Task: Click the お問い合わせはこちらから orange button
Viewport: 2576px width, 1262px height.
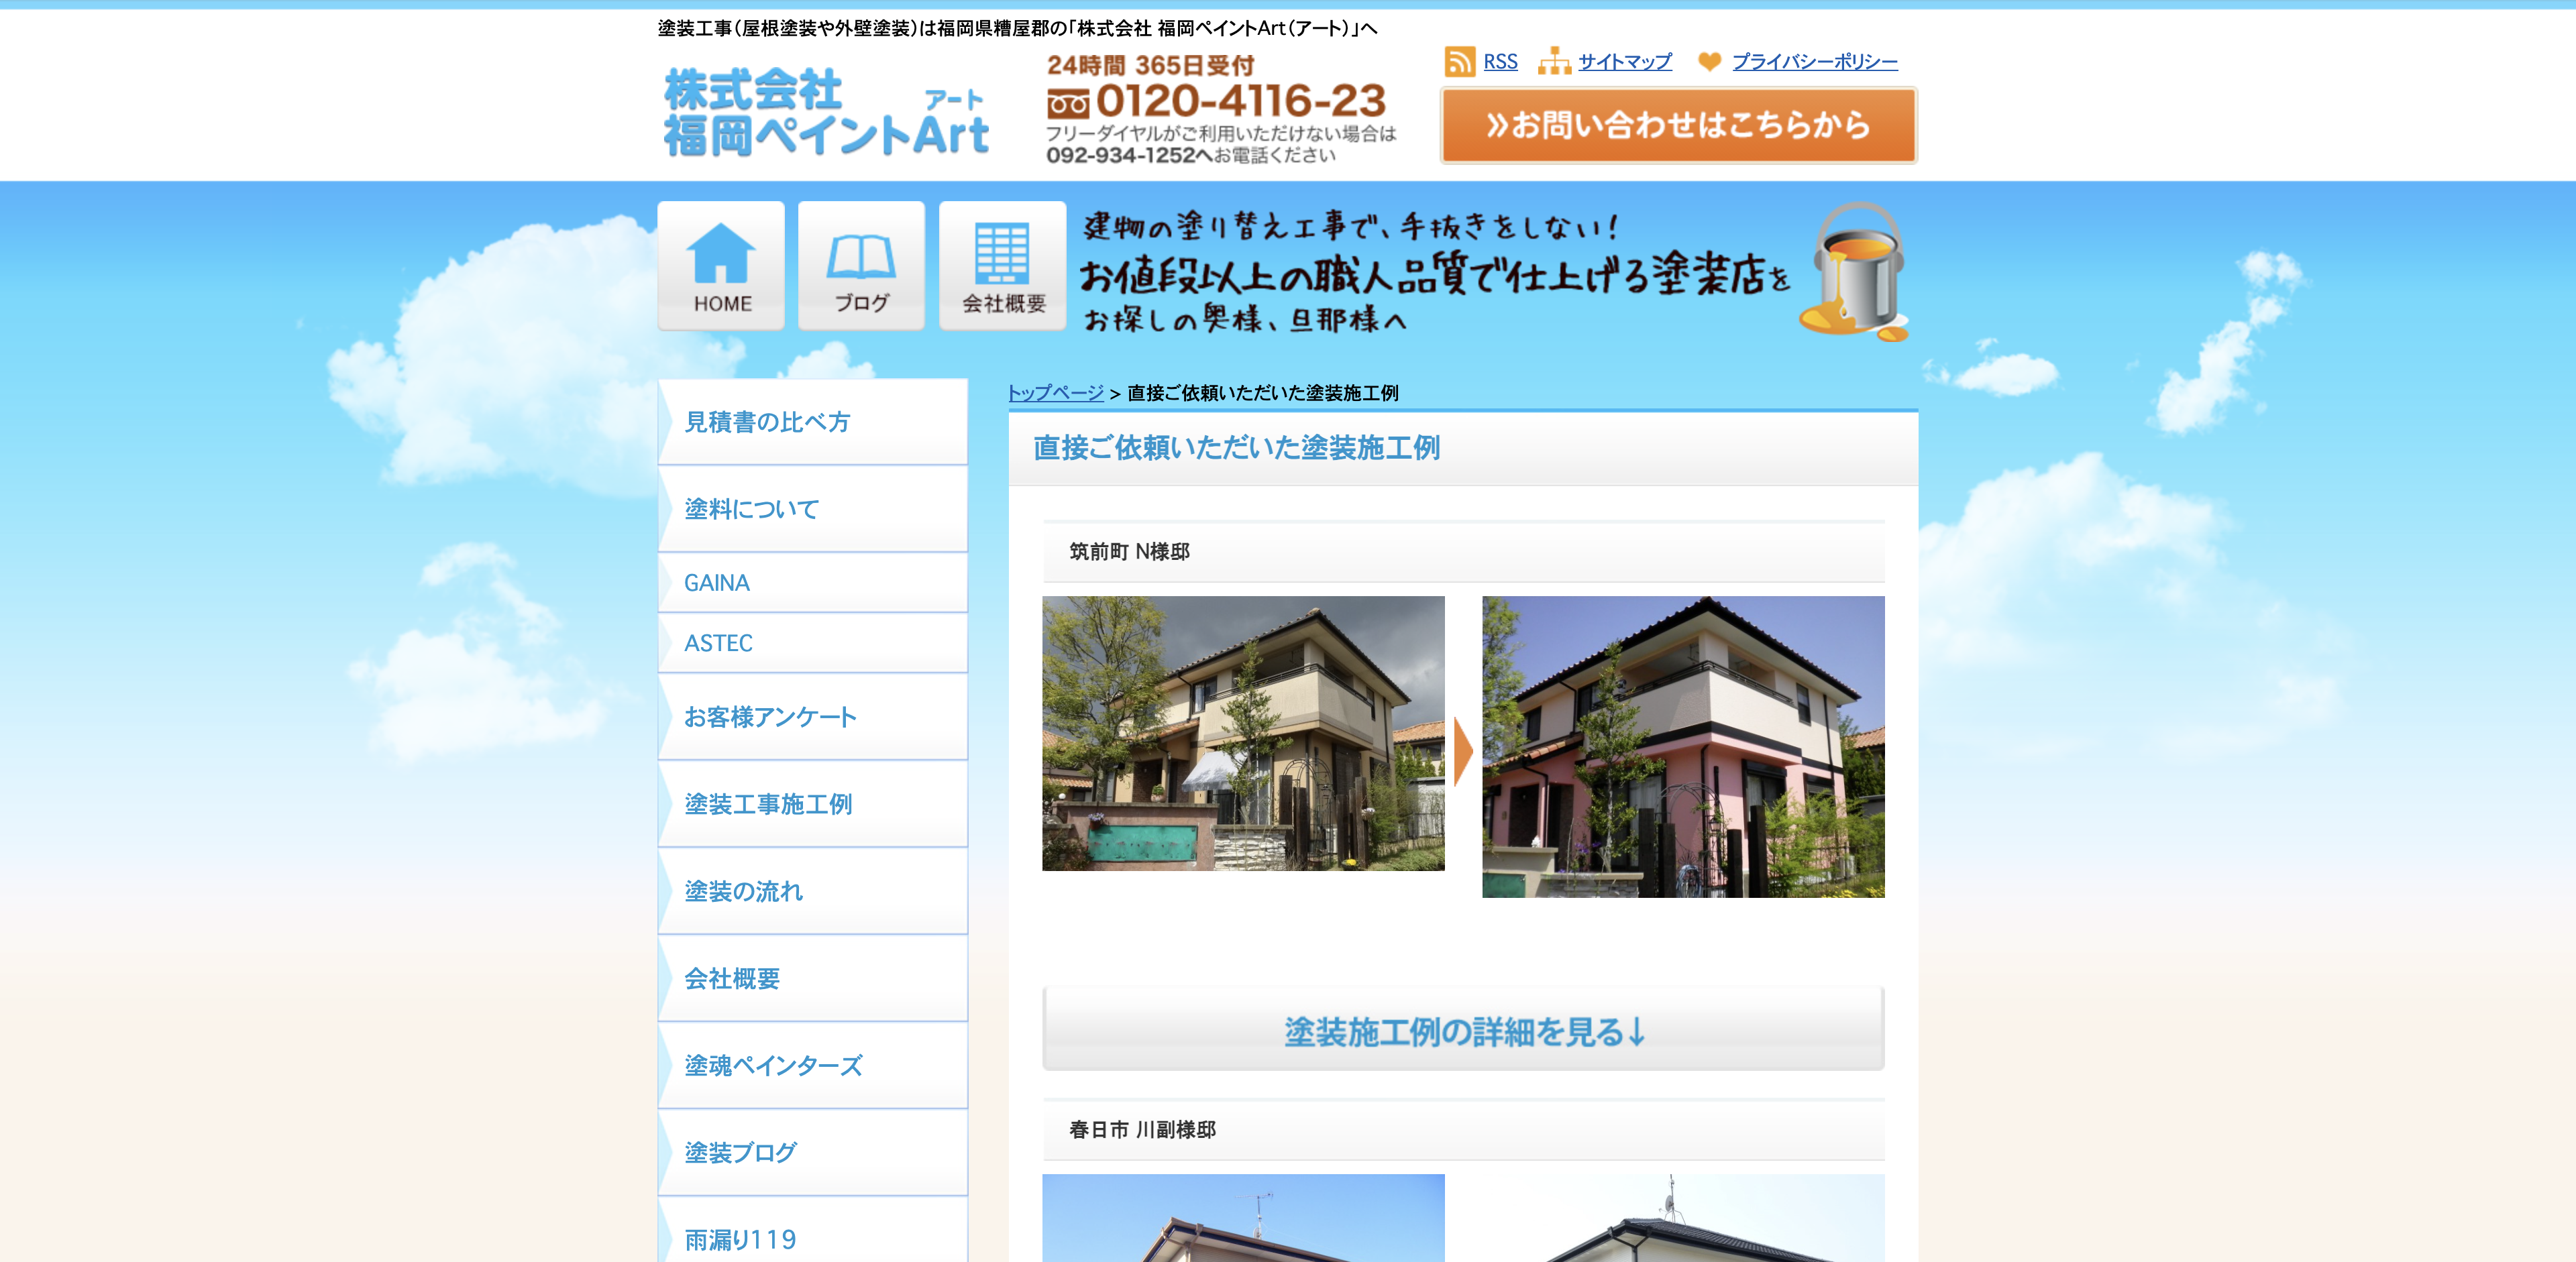Action: click(x=1678, y=125)
